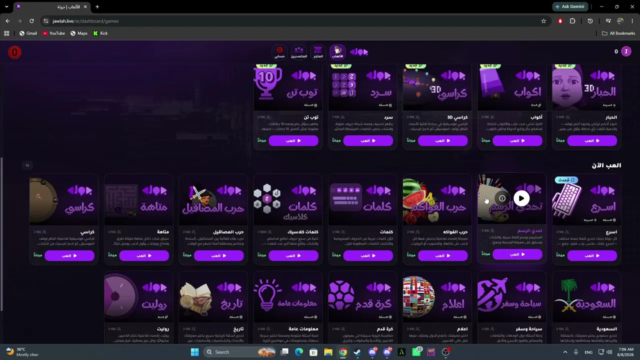Viewport: 640px width, 360px height.
Task: Click the حرب المصاقيل game title text
Action: pyautogui.click(x=228, y=232)
